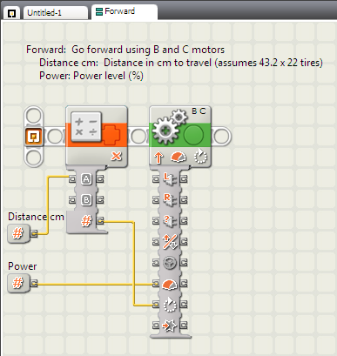
Task: Click the Steering wheel data hub plug
Action: [x=170, y=263]
